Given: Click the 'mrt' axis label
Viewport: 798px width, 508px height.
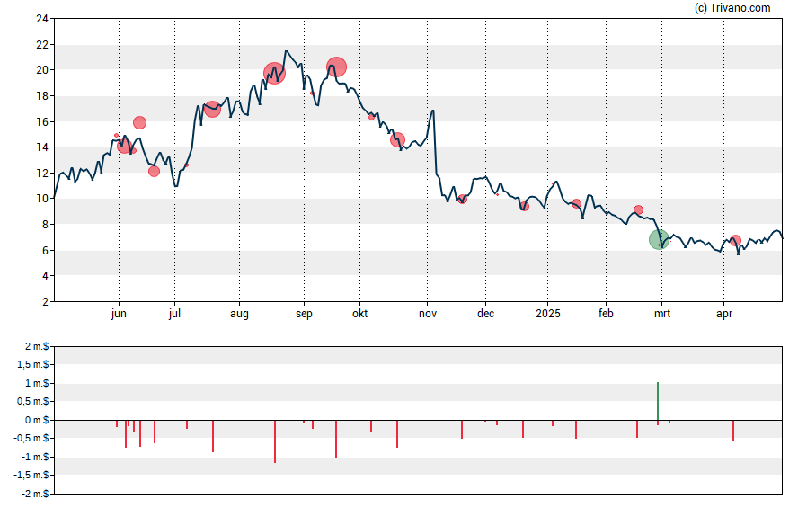Looking at the screenshot, I should [x=662, y=314].
